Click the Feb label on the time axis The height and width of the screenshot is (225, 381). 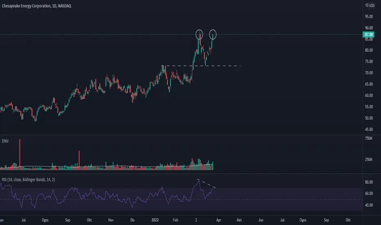point(175,220)
